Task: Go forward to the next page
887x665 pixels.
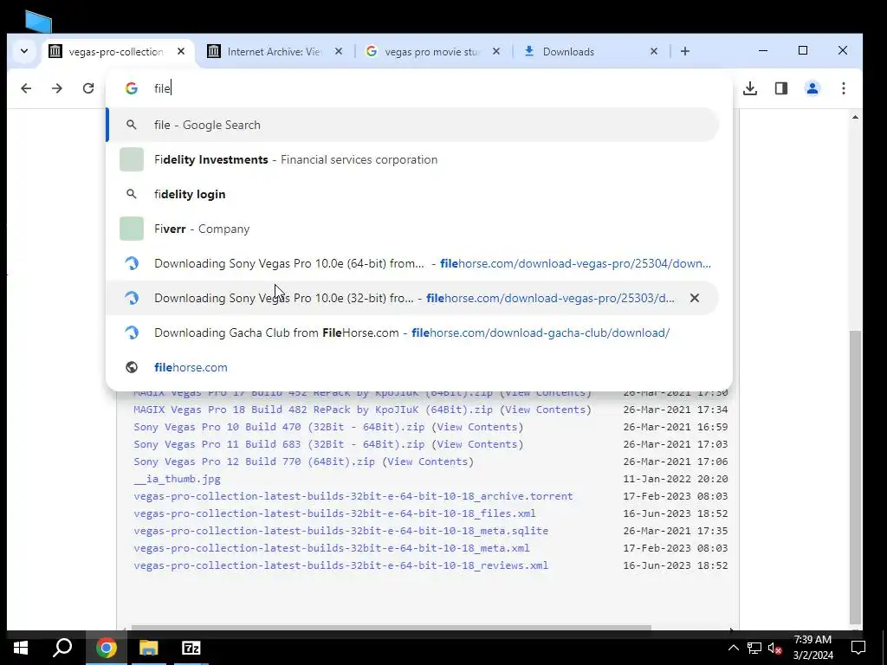Action: [x=57, y=88]
